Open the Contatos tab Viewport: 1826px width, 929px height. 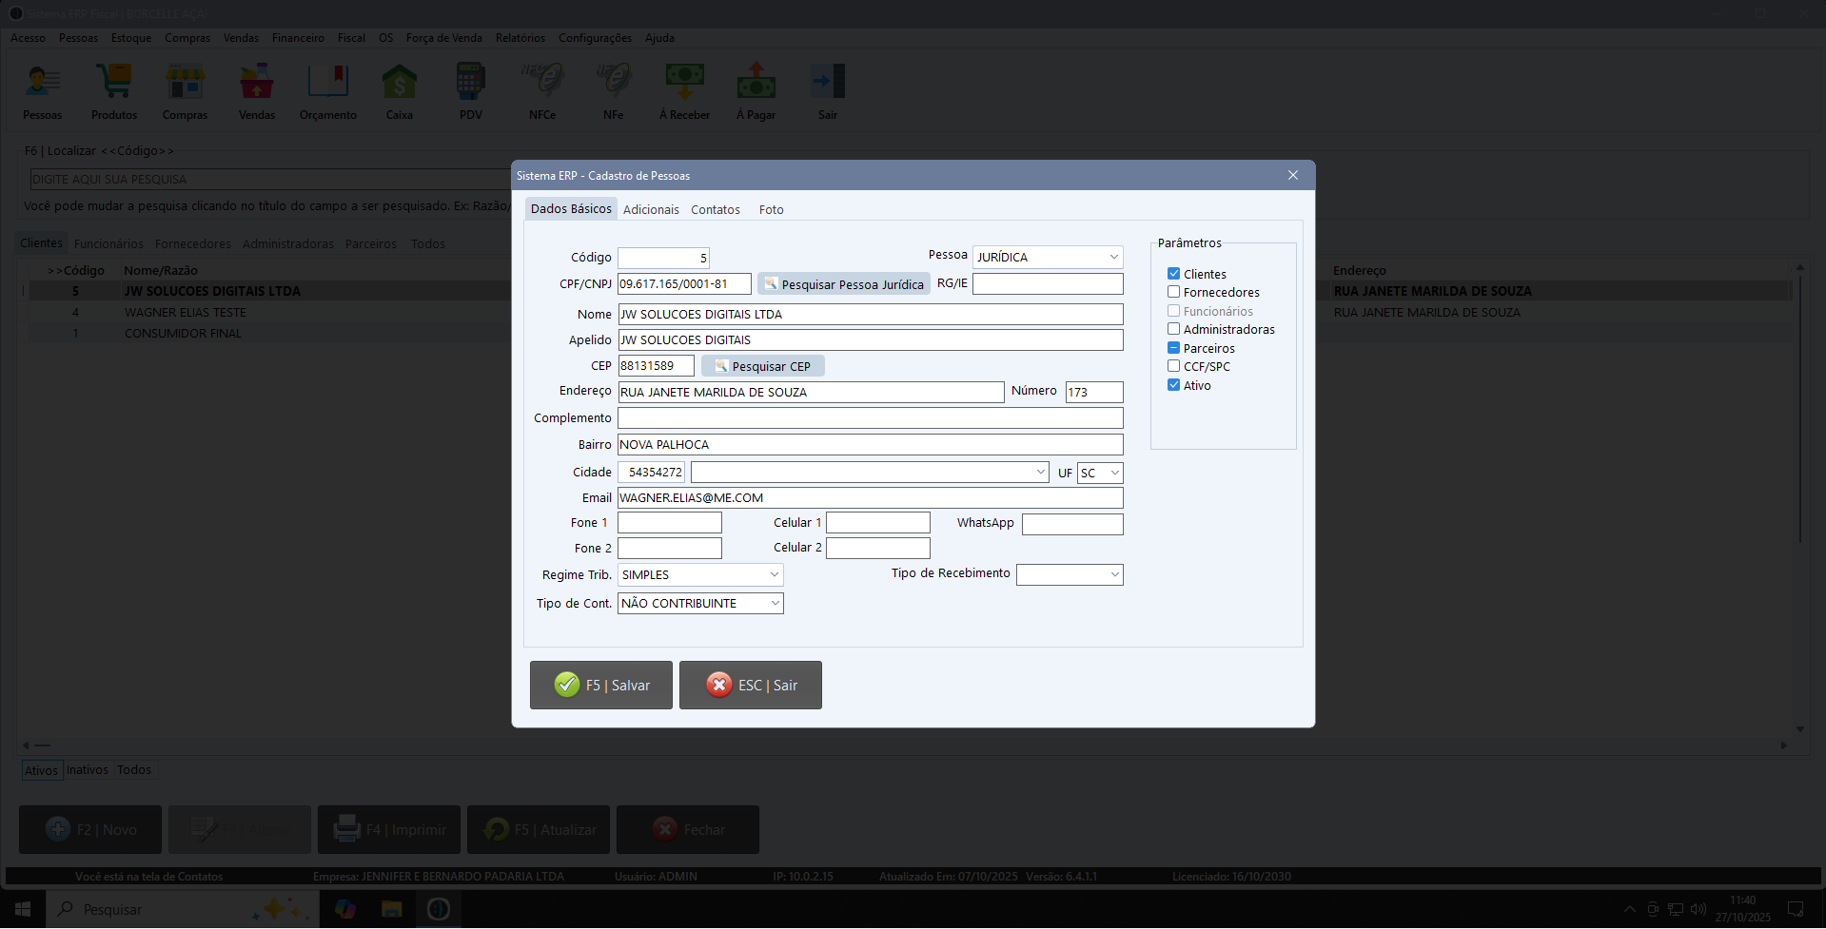coord(715,210)
